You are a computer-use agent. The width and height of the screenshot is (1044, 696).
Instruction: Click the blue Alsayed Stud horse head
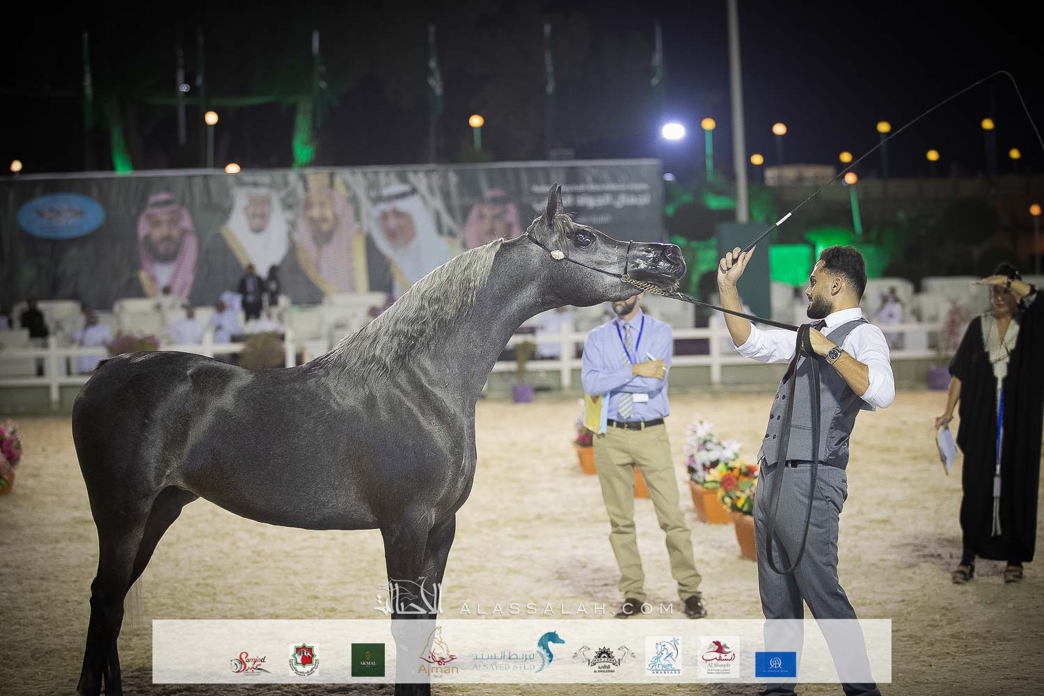(551, 650)
